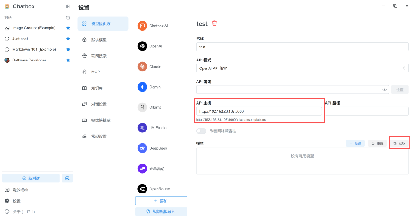Select the 知识库 settings tab
Viewport: 413px width, 219px height.
pos(103,88)
